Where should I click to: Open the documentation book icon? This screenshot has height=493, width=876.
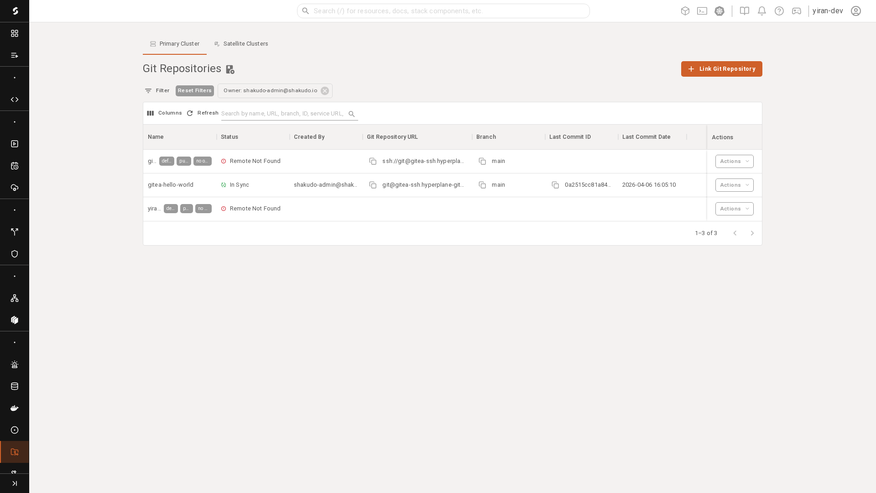coord(744,11)
